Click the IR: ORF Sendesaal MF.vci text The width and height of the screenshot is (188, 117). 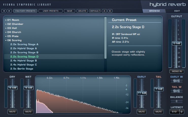126,34
